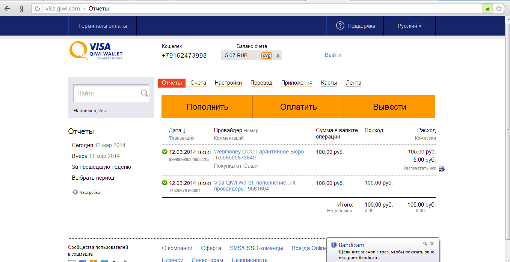Go to the Перевод tab
The image size is (510, 262).
point(261,83)
